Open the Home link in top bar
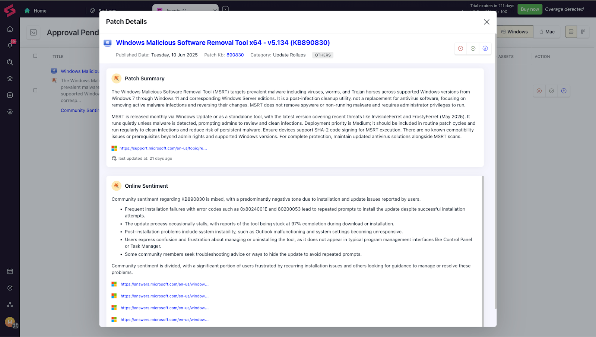The height and width of the screenshot is (337, 596). [x=40, y=11]
